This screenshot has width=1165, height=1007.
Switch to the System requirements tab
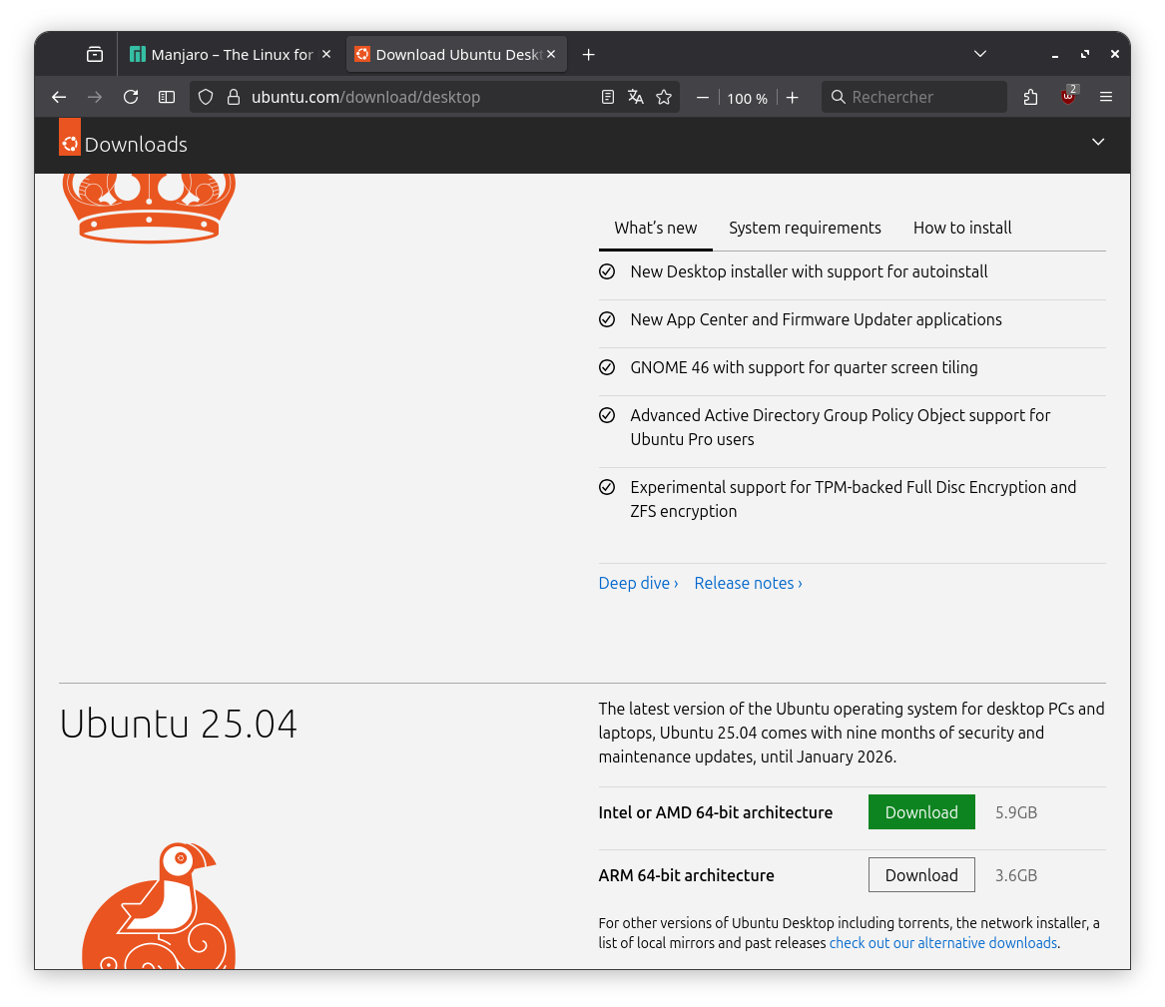coord(805,228)
